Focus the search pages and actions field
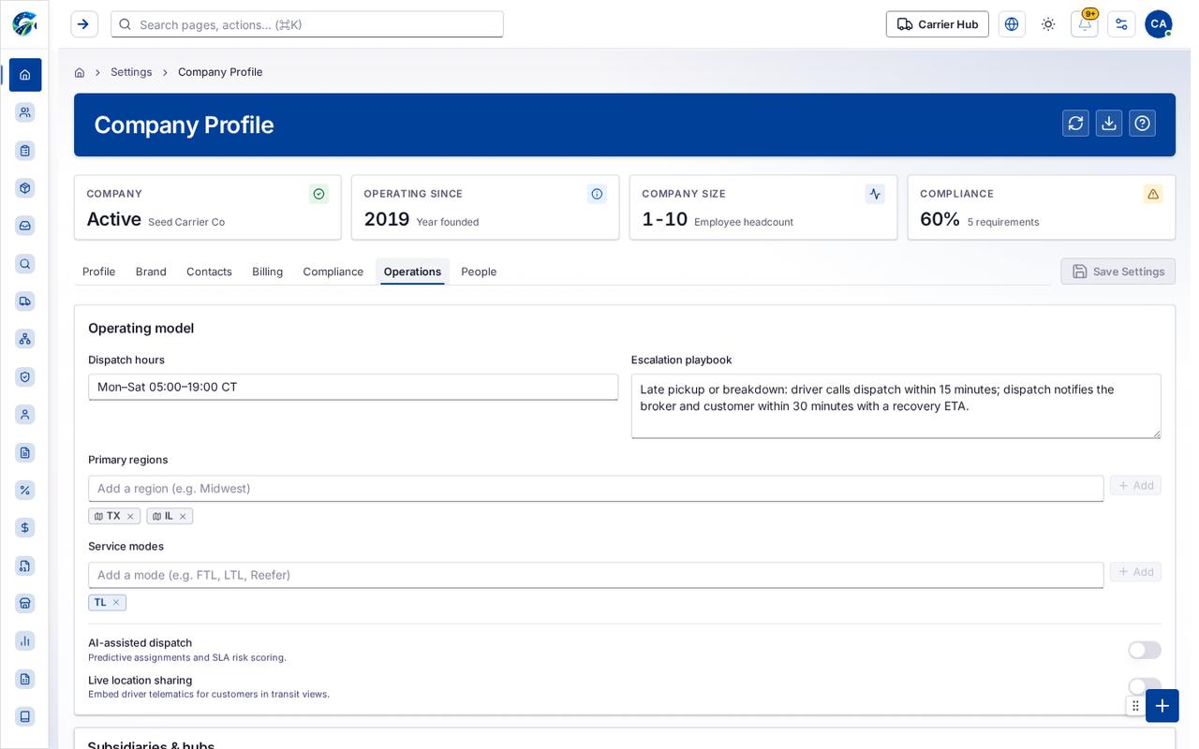The width and height of the screenshot is (1199, 749). [x=307, y=24]
